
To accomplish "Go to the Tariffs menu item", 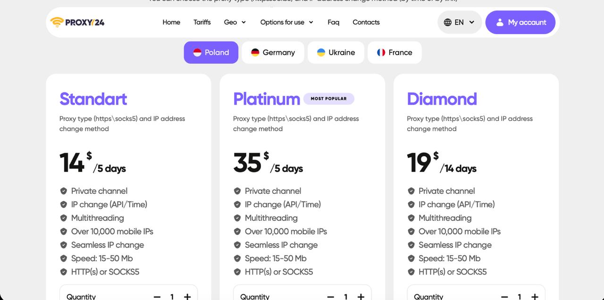I will [202, 22].
